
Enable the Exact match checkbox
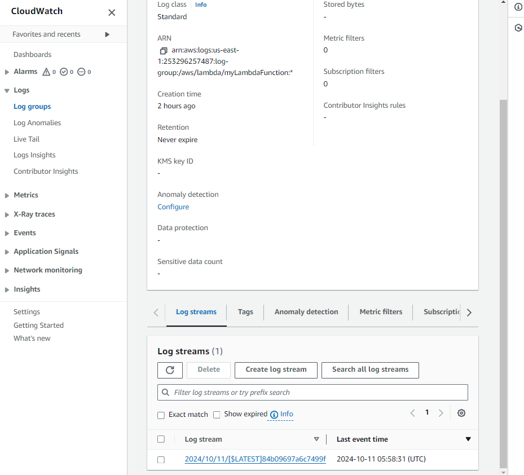[x=161, y=415]
